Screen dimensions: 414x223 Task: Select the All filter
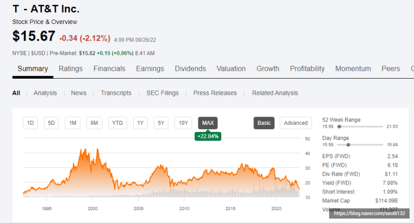tap(16, 93)
